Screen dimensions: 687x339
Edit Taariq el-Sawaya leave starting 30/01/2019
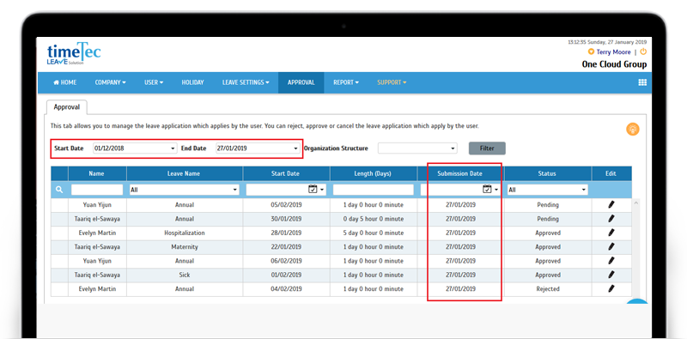611,219
